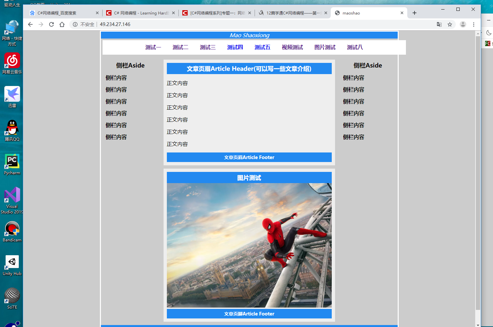This screenshot has width=493, height=327.
Task: Open the 测试三 navigation link
Action: tap(208, 47)
